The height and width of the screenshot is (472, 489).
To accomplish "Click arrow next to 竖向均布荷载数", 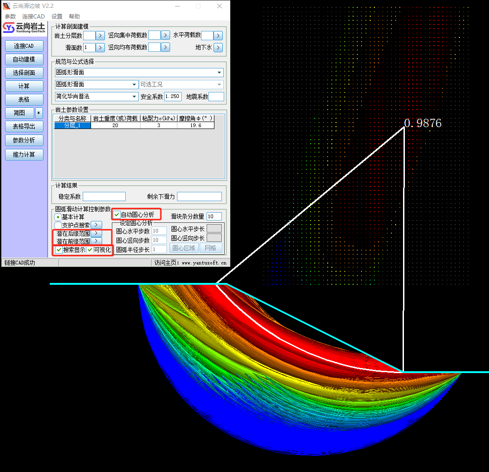I will [x=165, y=47].
